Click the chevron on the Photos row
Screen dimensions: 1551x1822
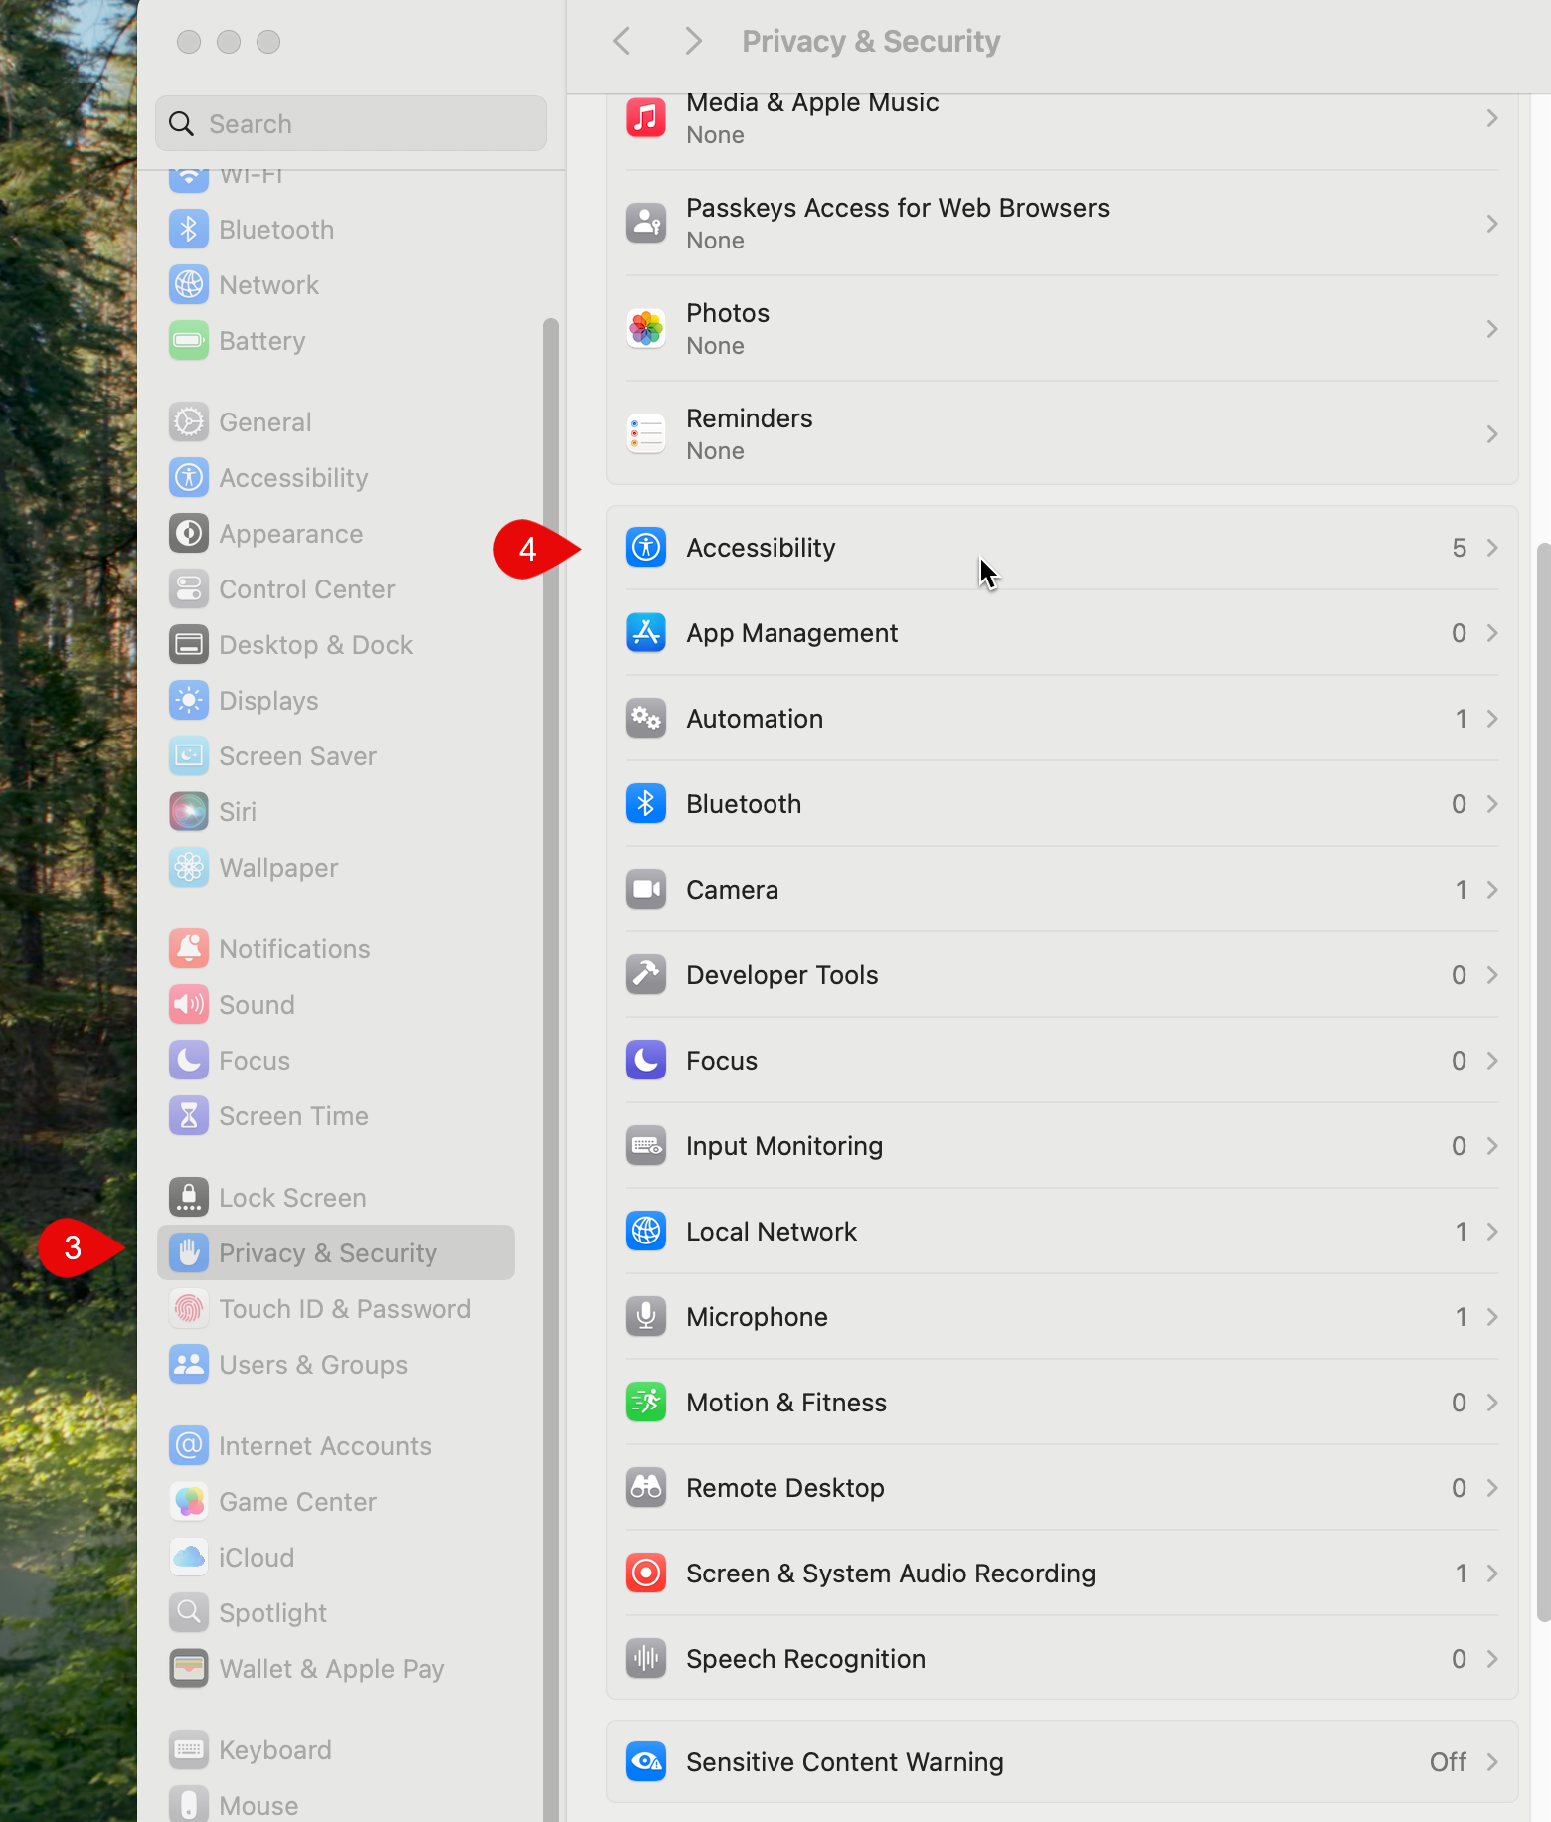(1492, 329)
